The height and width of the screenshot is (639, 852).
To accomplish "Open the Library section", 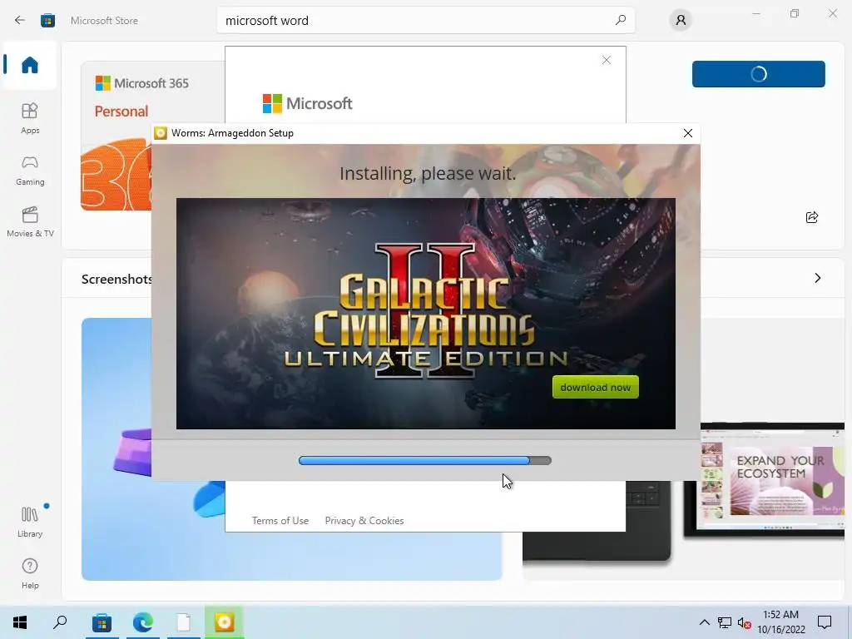I will pos(30,522).
